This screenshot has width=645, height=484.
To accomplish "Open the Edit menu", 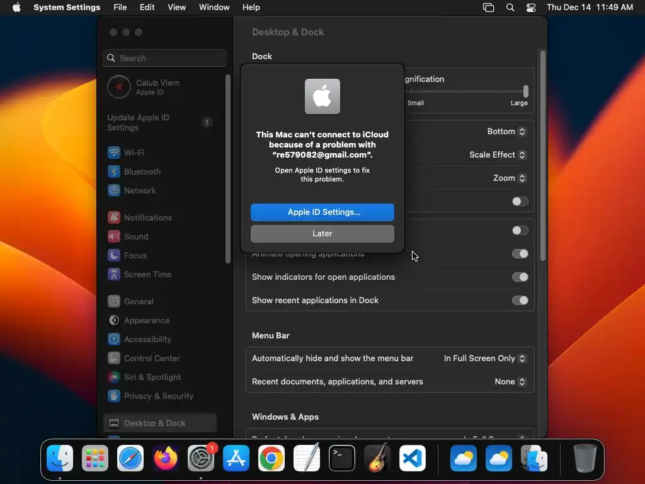I will pos(147,8).
